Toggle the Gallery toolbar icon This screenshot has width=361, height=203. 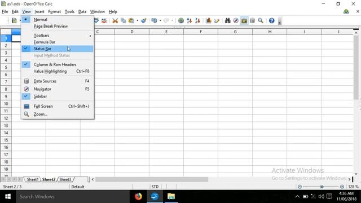pos(244,21)
